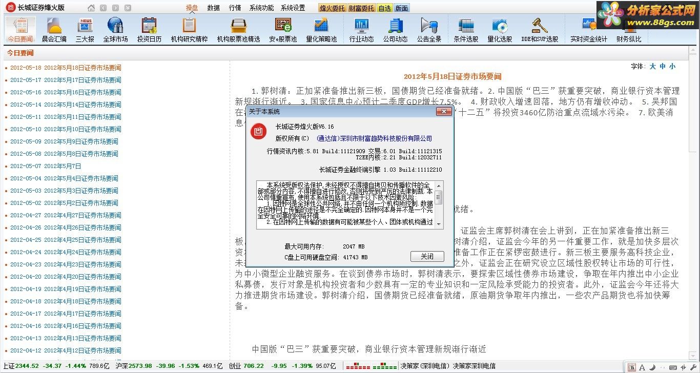Open 机构股票池精选 icon
This screenshot has height=373, width=700.
click(238, 30)
